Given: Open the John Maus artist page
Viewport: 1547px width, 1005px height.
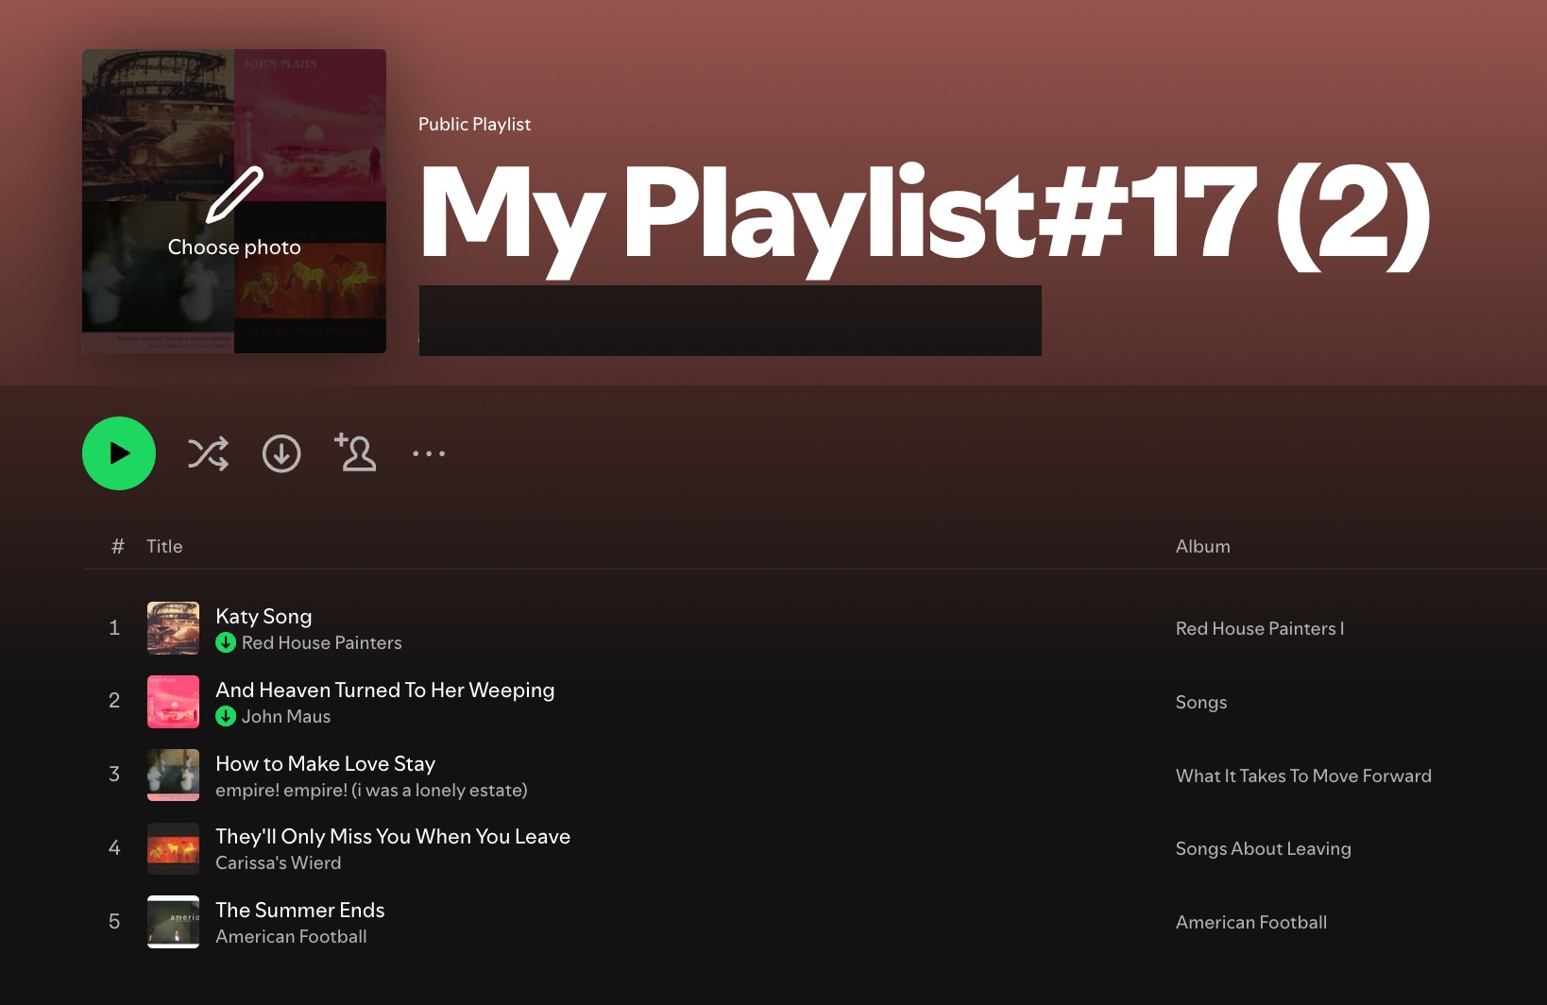Looking at the screenshot, I should point(286,716).
